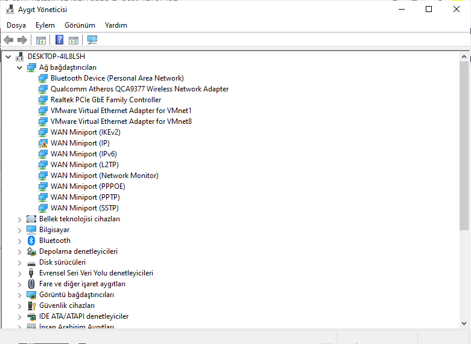The height and width of the screenshot is (344, 471).
Task: Click the Güvenlik cihazları key icon
Action: (x=31, y=306)
